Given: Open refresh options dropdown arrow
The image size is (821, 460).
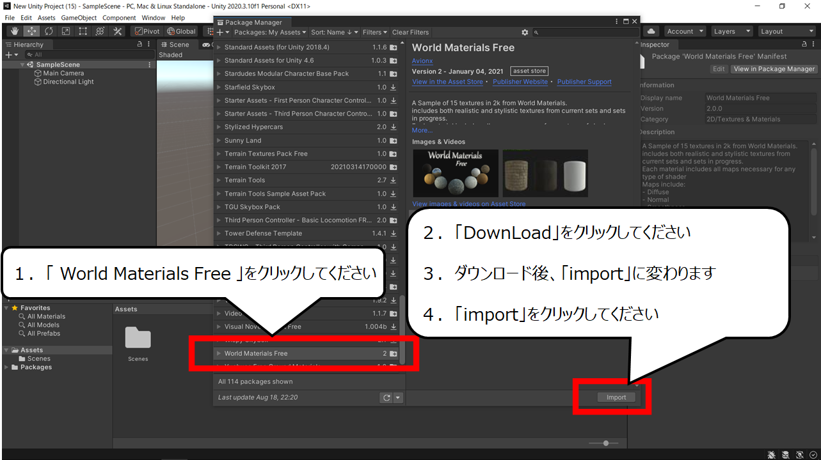Looking at the screenshot, I should point(398,397).
